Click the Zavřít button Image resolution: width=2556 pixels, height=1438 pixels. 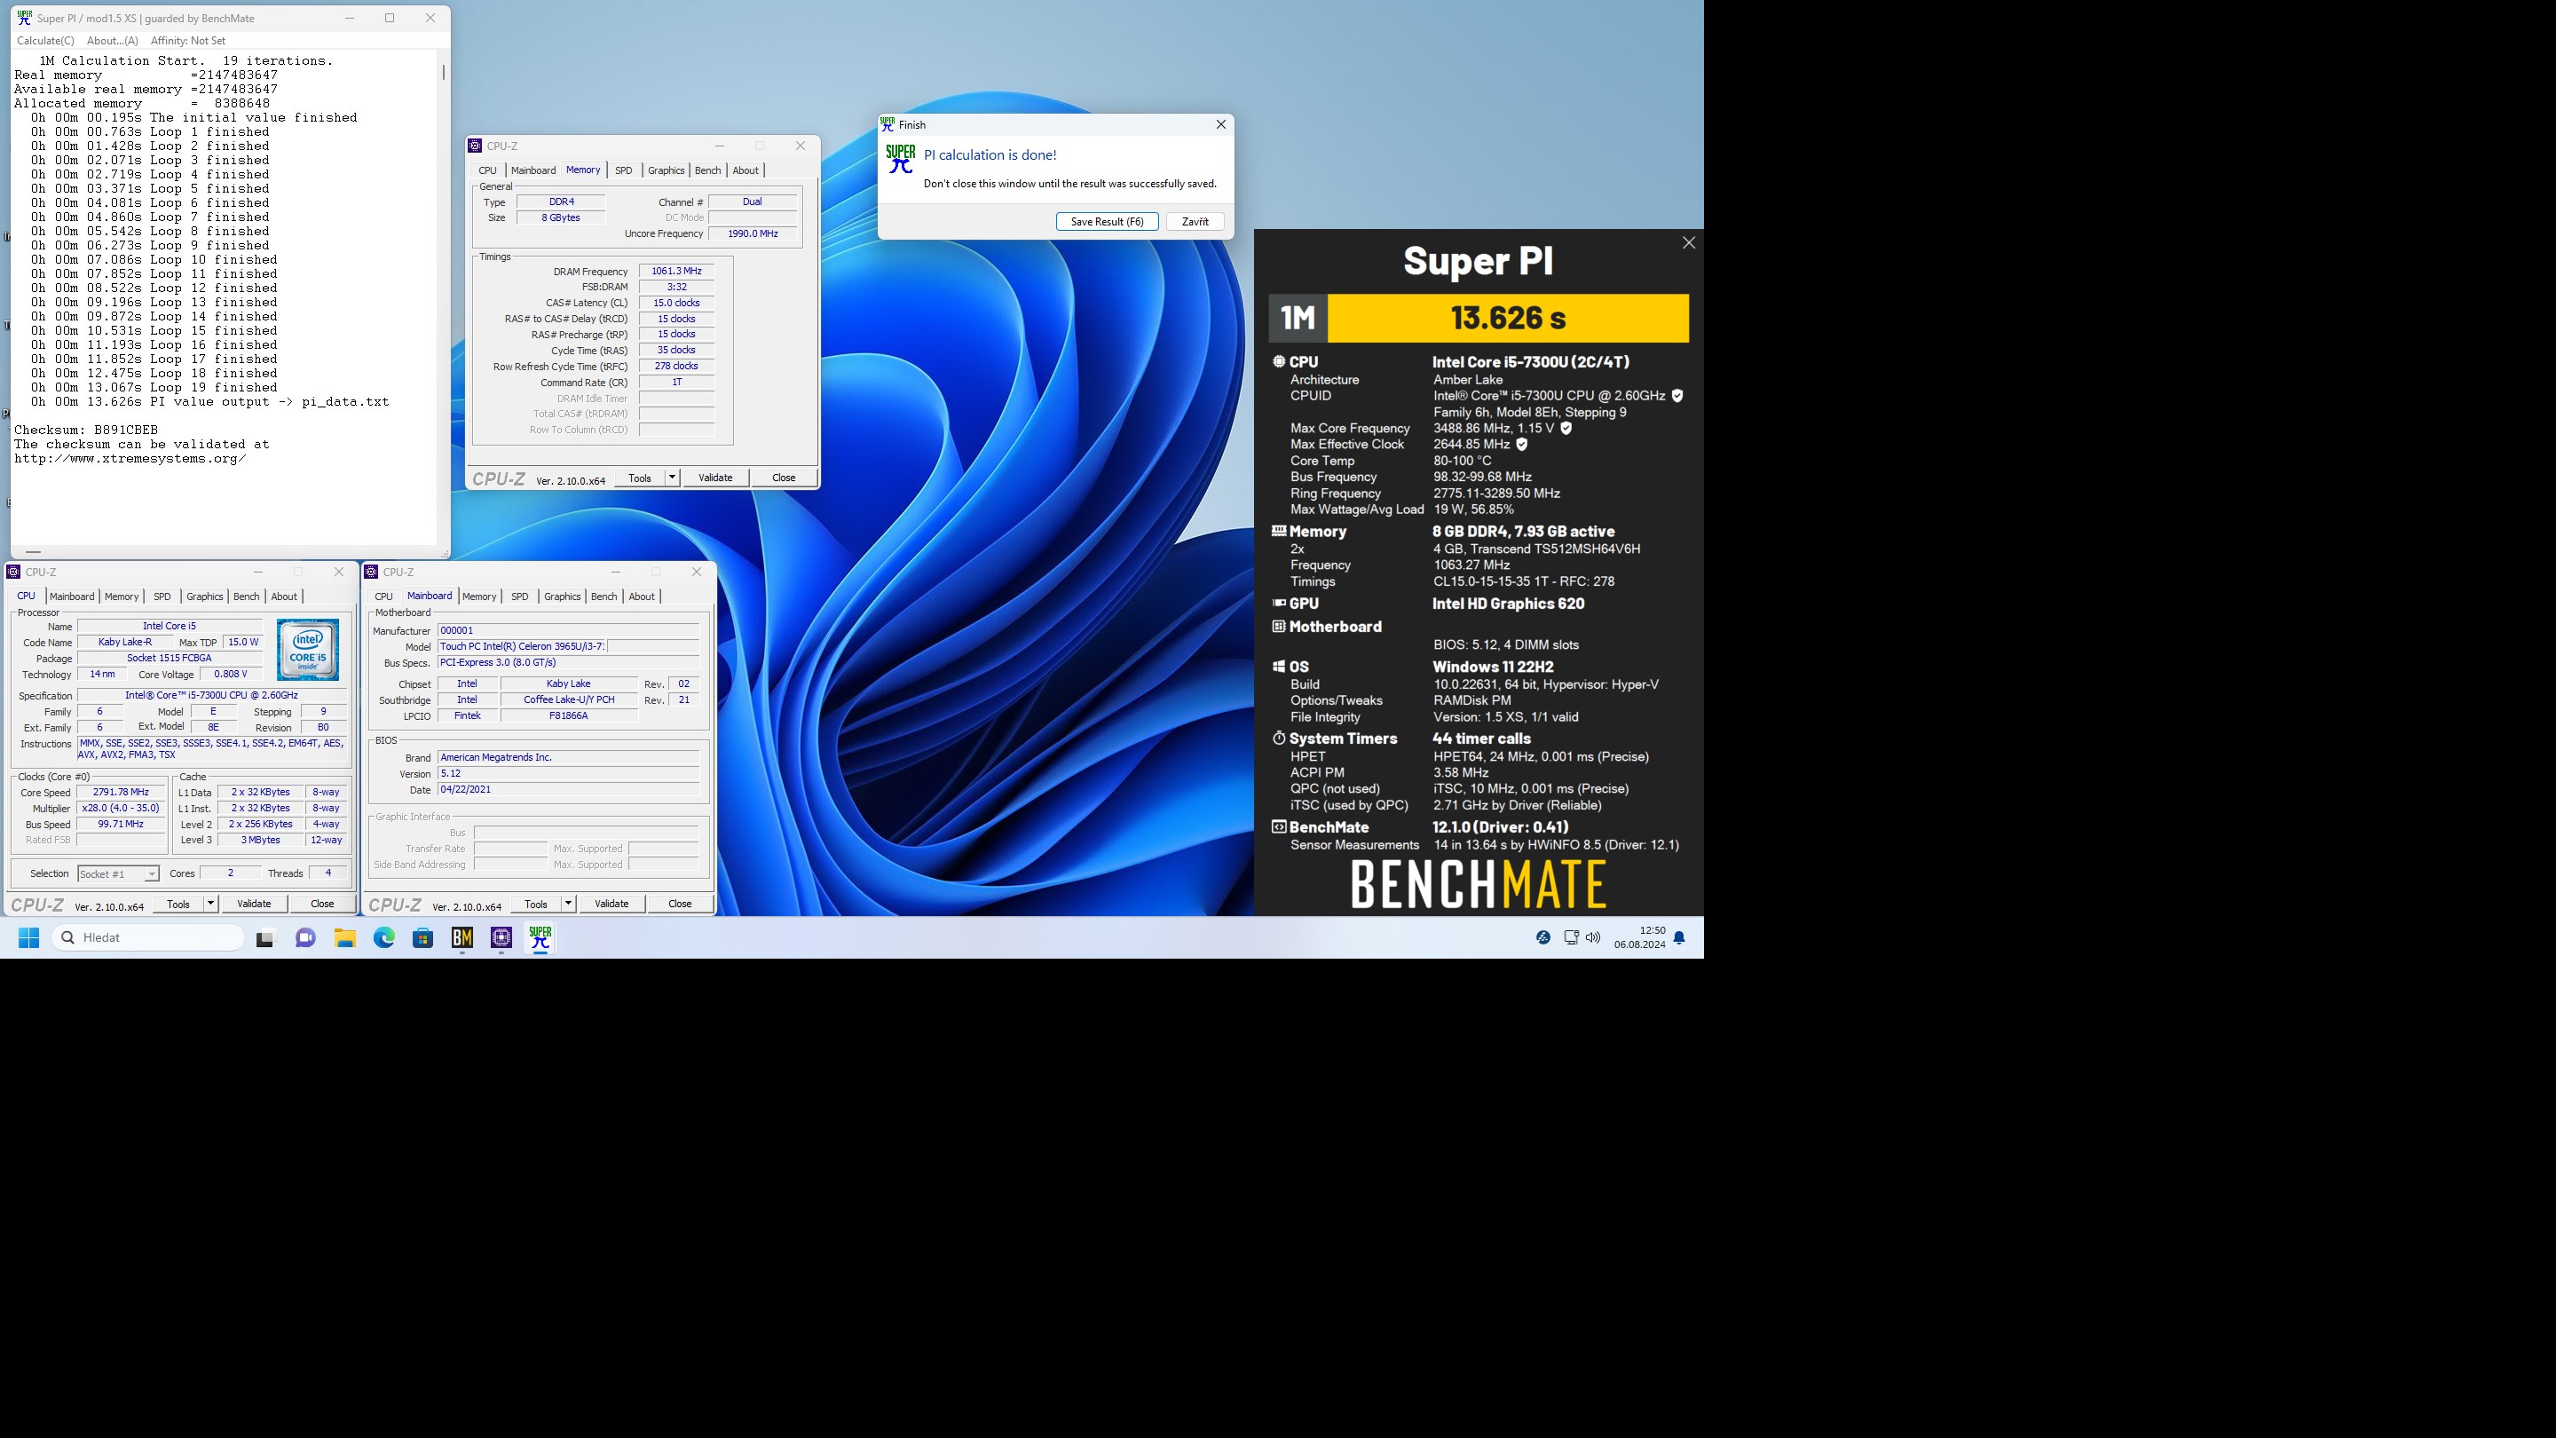tap(1195, 222)
